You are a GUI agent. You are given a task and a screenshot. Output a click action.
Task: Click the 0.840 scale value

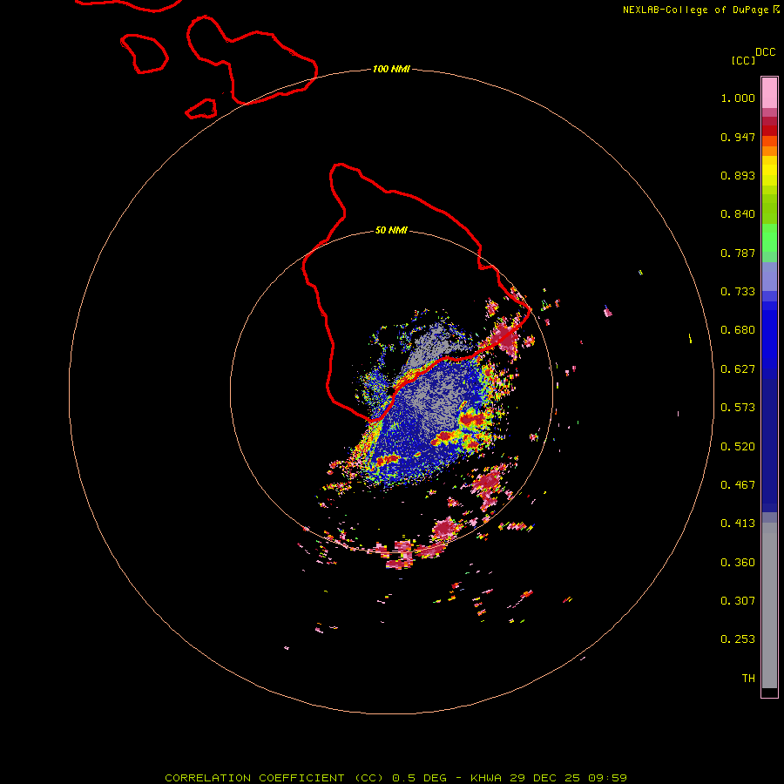pyautogui.click(x=738, y=214)
